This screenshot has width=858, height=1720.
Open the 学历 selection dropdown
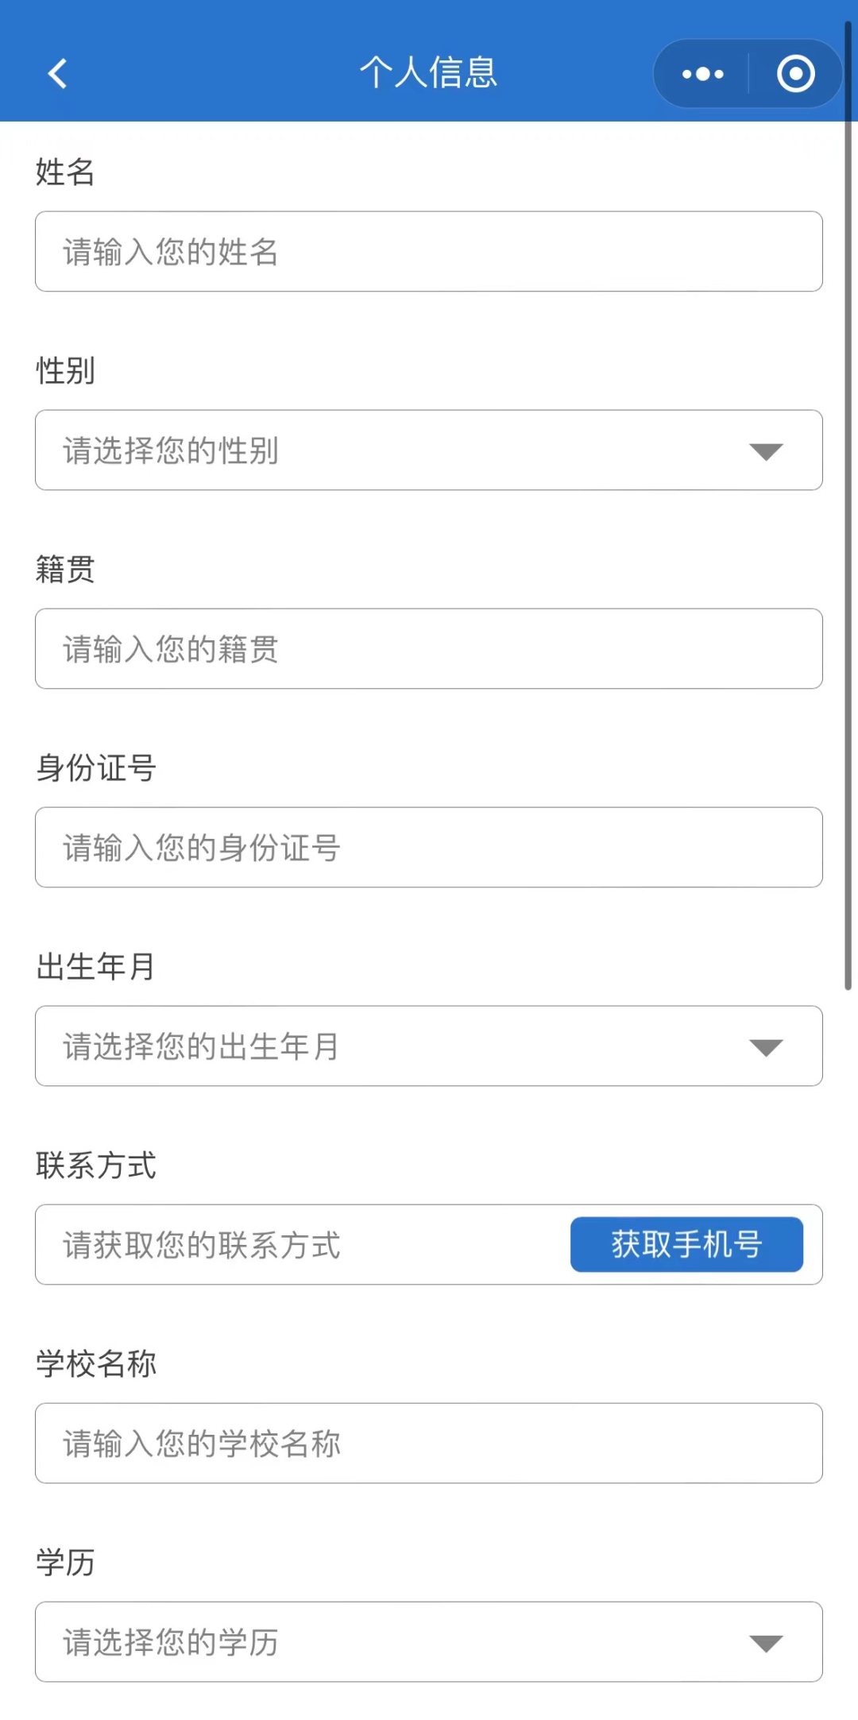[x=429, y=1642]
